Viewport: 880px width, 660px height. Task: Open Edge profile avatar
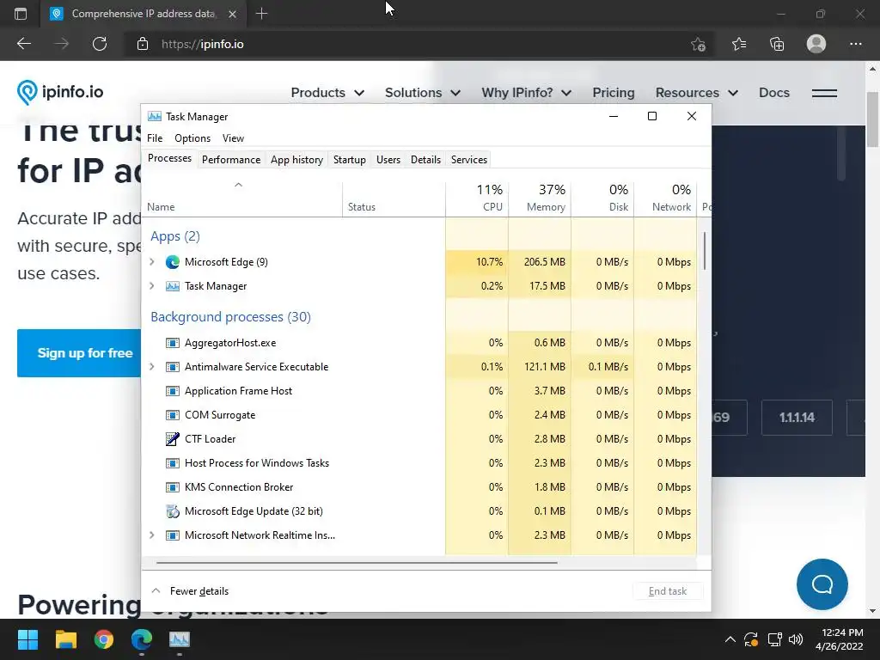point(816,44)
